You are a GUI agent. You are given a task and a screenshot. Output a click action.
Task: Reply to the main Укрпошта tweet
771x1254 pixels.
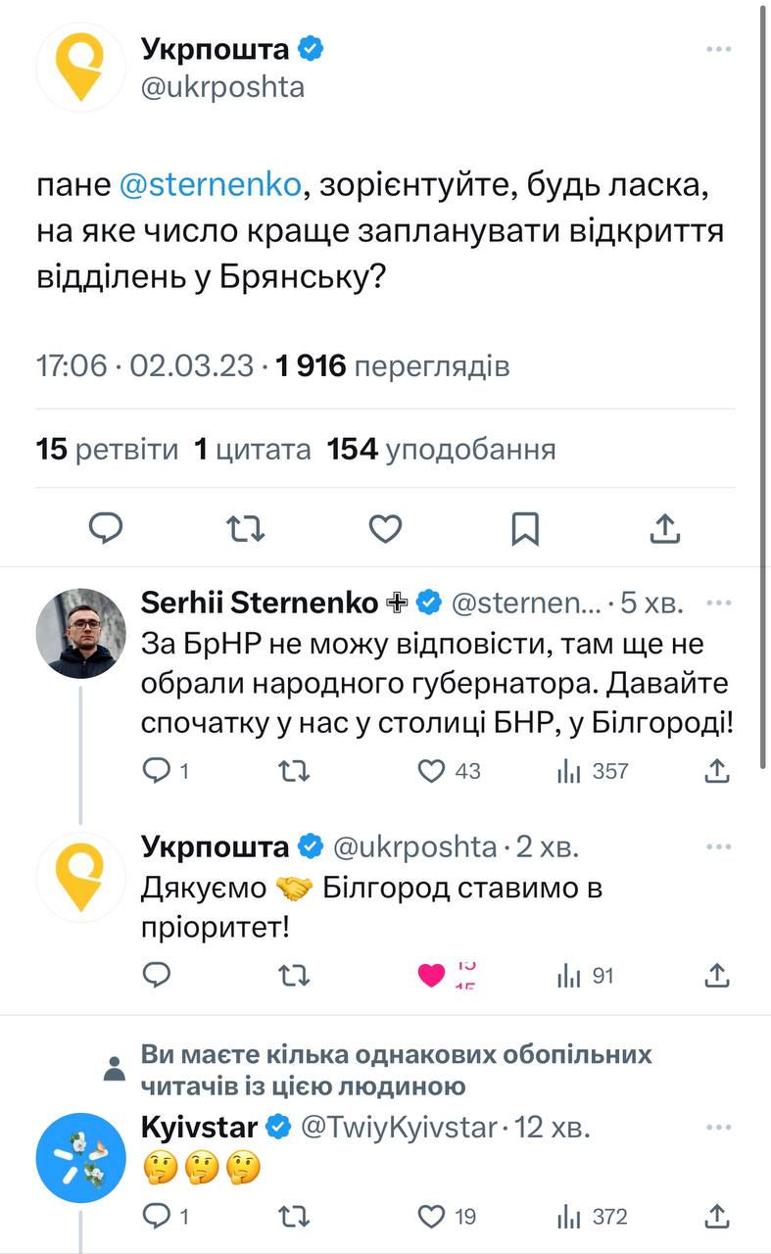tap(106, 529)
